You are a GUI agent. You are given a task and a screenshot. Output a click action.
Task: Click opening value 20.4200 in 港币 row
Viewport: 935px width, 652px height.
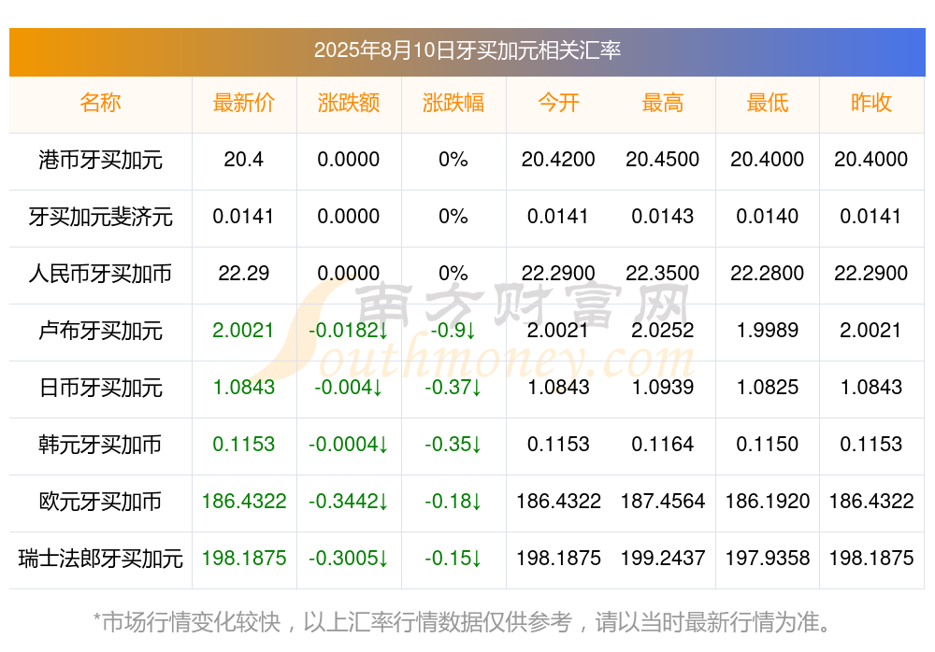coord(558,159)
